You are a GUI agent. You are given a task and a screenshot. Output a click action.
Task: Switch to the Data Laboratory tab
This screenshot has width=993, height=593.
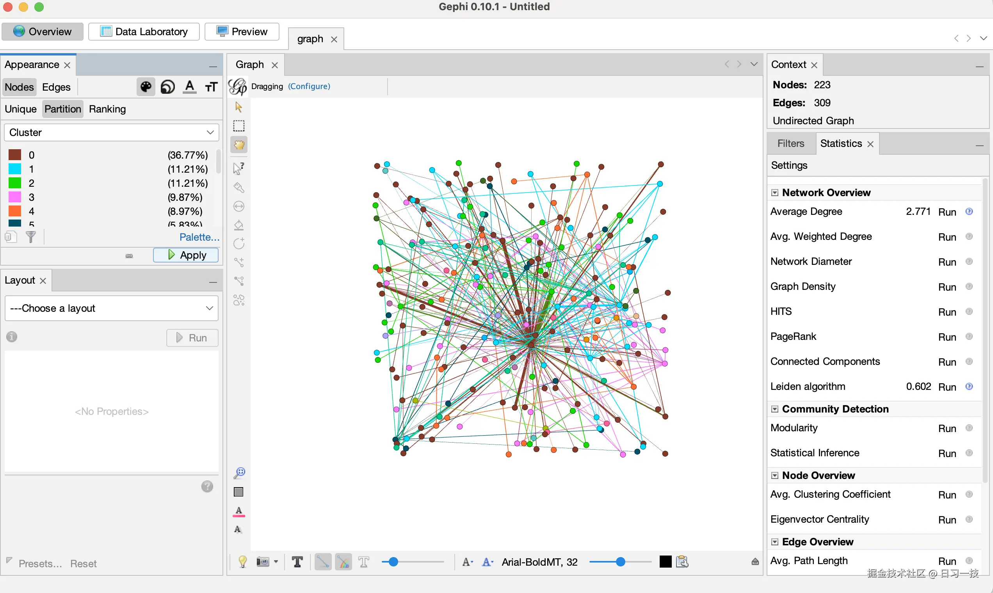click(144, 32)
